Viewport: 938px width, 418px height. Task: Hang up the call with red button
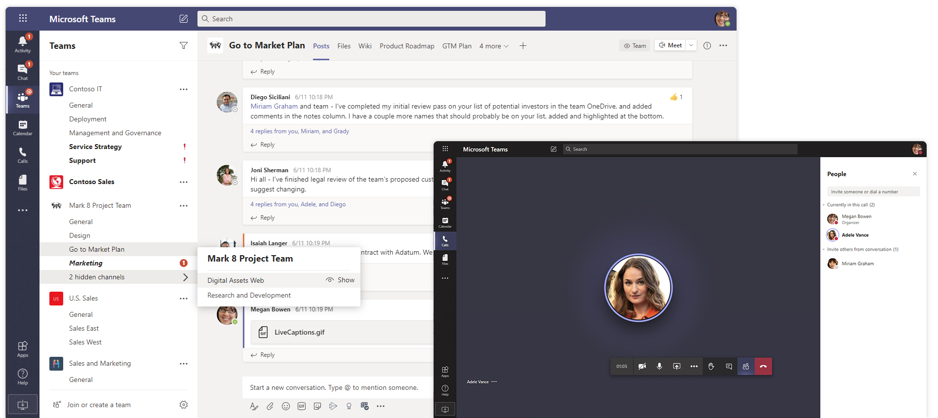[x=763, y=366]
